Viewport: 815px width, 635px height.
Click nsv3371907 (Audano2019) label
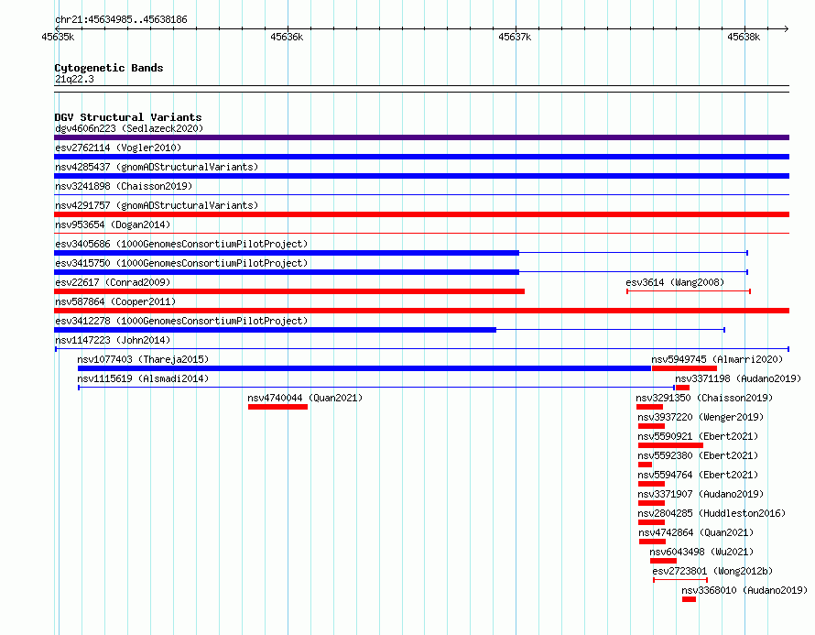click(x=701, y=494)
